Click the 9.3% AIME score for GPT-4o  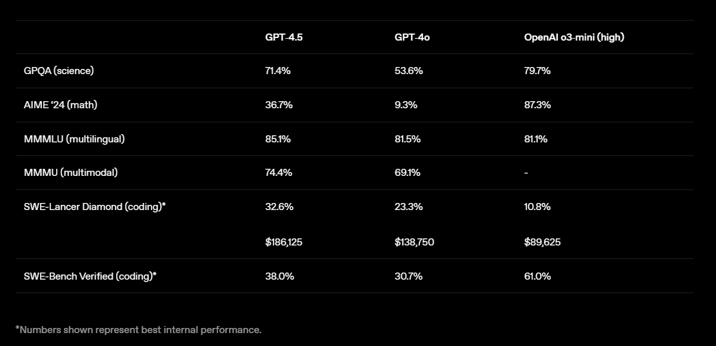(406, 105)
